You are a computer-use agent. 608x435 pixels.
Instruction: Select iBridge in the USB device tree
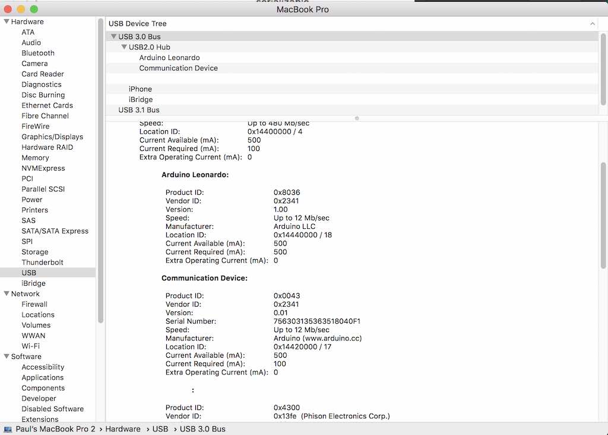pyautogui.click(x=140, y=99)
